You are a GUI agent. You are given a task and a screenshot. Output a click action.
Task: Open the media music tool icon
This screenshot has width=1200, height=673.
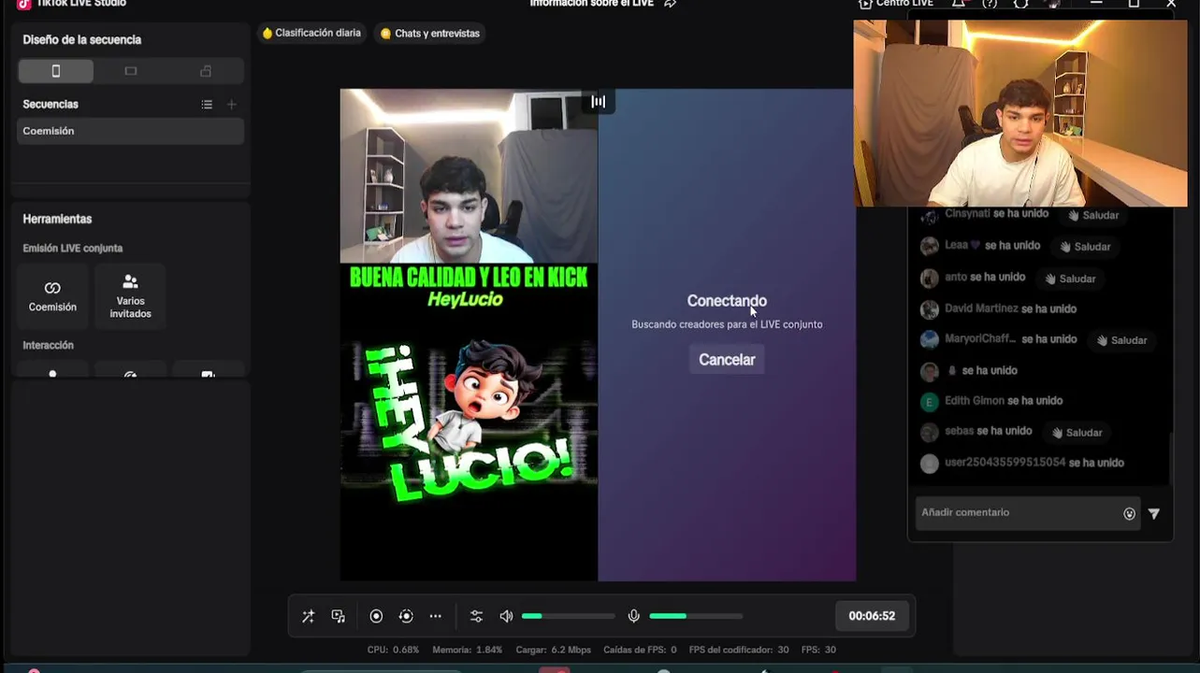(x=339, y=616)
